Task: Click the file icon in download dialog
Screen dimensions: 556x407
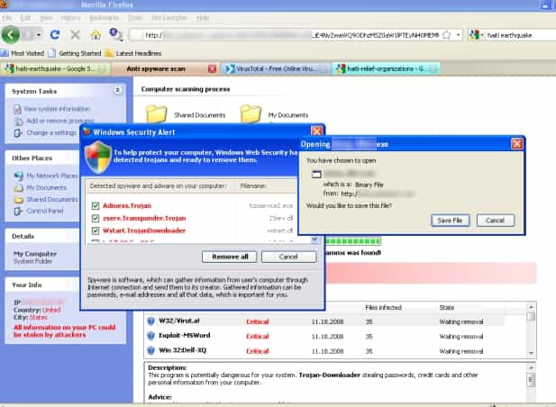Action: [x=316, y=174]
